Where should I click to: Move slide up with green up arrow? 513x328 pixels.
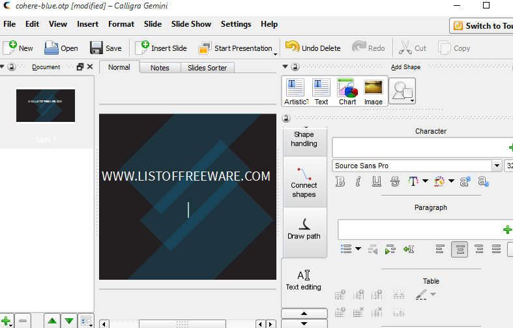[x=52, y=321]
